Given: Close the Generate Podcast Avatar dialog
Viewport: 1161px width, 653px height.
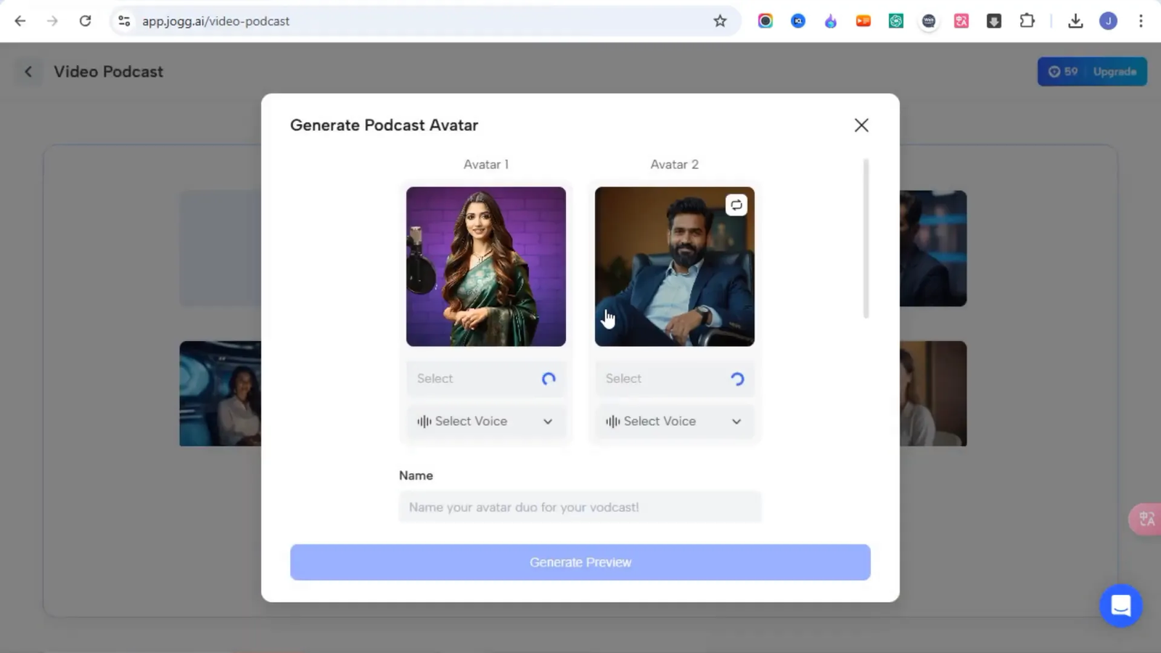Looking at the screenshot, I should (x=861, y=125).
